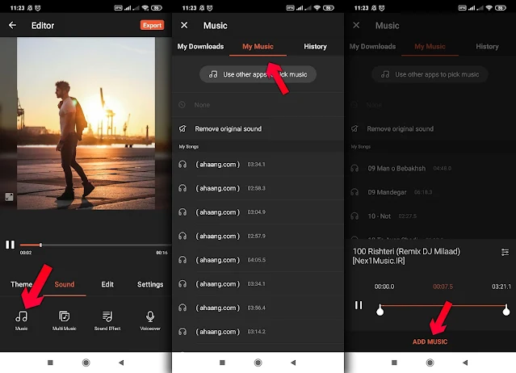
Task: Tap headphone icon of the 02:58.3 song
Action: pos(182,188)
